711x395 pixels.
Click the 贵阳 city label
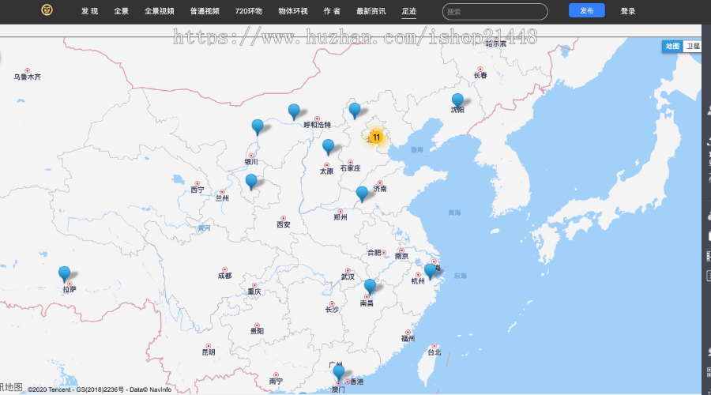point(257,331)
